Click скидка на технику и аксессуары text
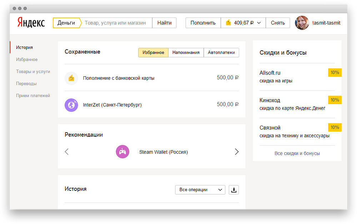This screenshot has height=224, width=357. pos(295,136)
